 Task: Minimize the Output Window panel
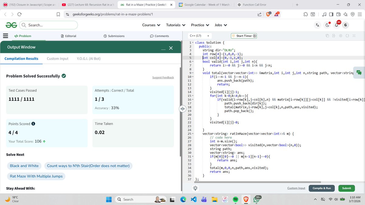163,50
